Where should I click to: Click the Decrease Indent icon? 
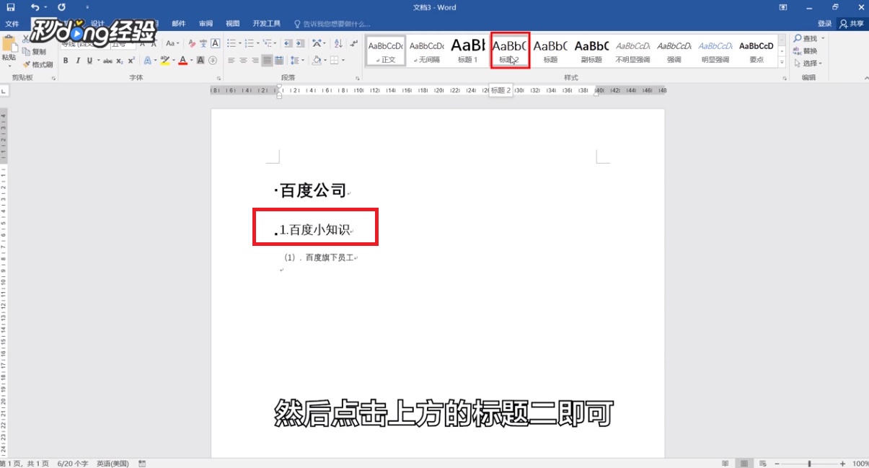coord(288,43)
